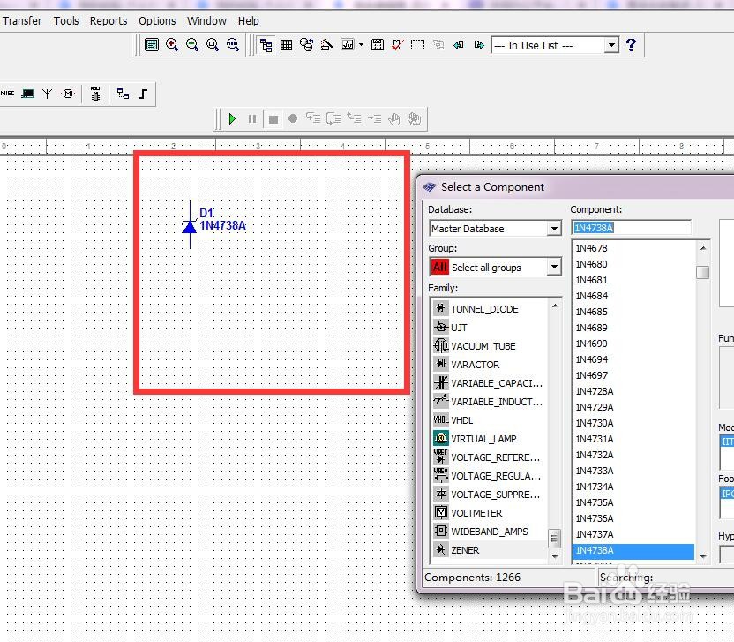Select the VHDL family
The height and width of the screenshot is (642, 734).
489,420
